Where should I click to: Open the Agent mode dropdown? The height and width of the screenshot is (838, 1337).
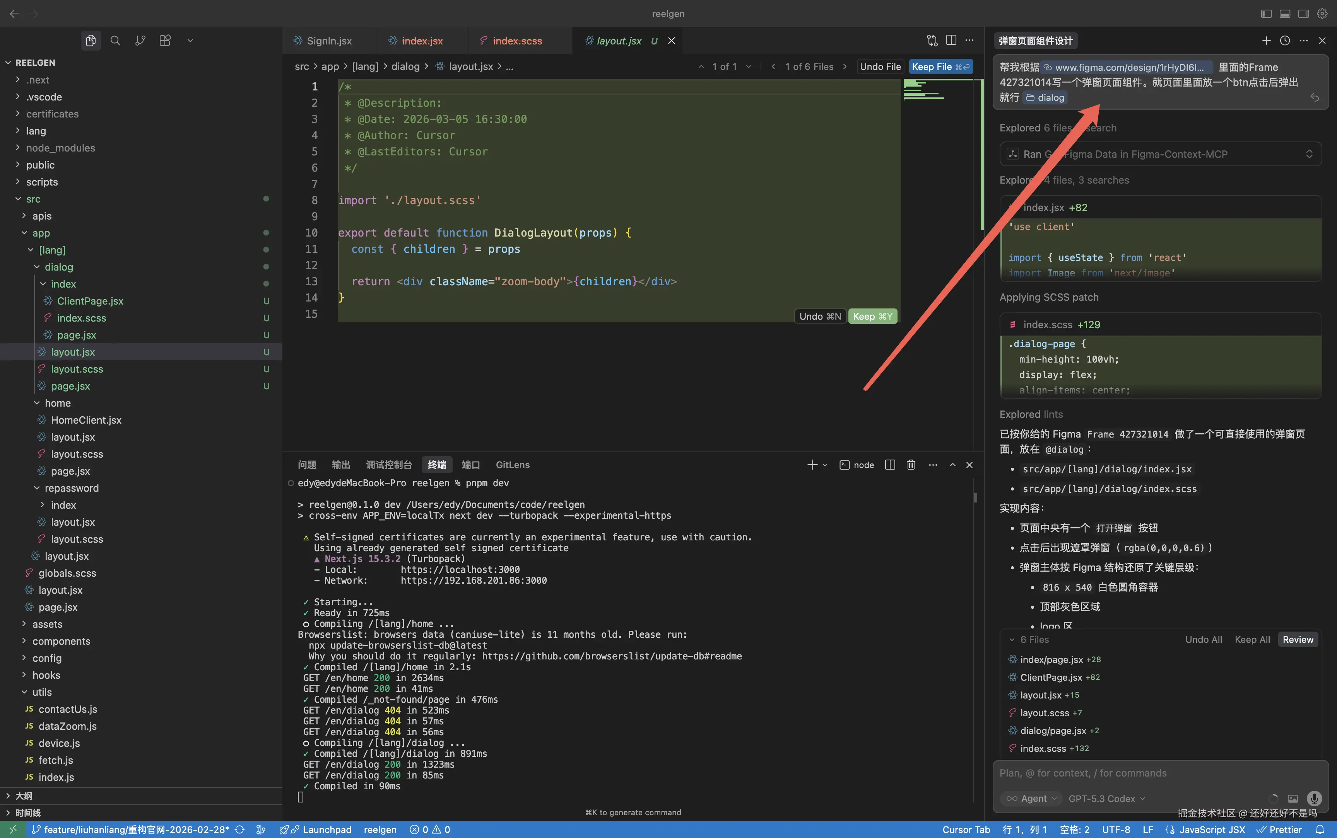point(1031,798)
